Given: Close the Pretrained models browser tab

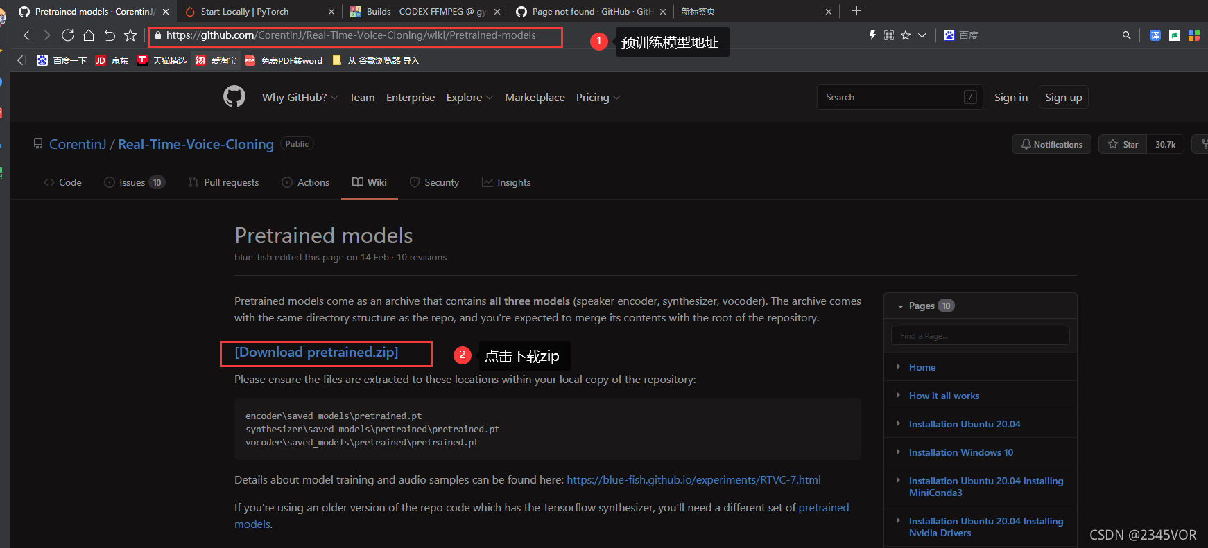Looking at the screenshot, I should (165, 12).
